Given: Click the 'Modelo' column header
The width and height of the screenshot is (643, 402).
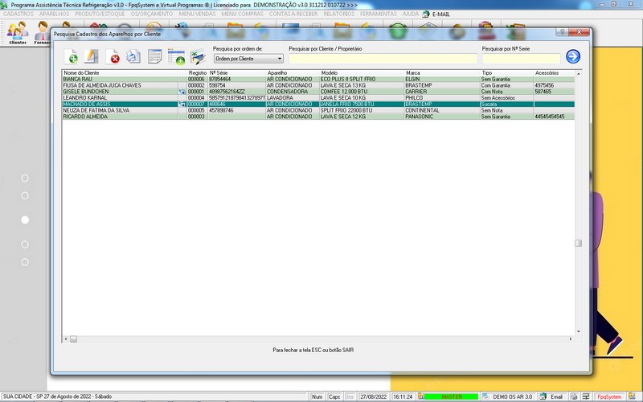Looking at the screenshot, I should 362,73.
